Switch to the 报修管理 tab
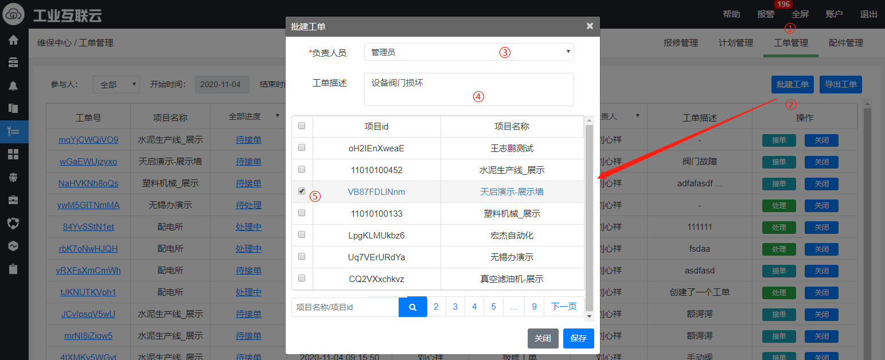Viewport: 885px width, 360px height. (681, 43)
